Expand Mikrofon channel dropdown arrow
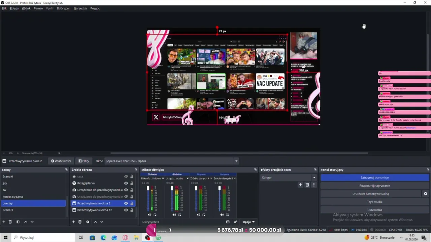Viewport: 431px width, 242px height. point(163,178)
